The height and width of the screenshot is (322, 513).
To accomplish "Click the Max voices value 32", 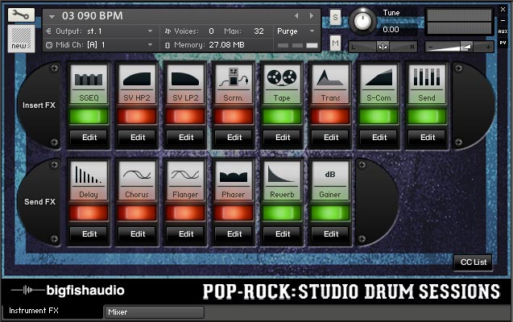I will tap(259, 31).
